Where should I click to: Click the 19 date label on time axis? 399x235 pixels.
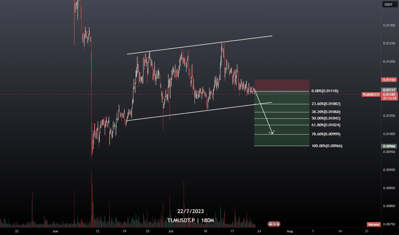click(x=125, y=231)
